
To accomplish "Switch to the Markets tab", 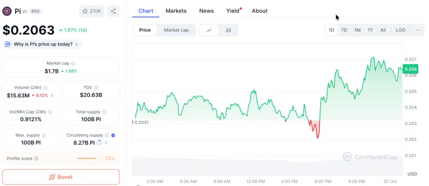I will (176, 11).
